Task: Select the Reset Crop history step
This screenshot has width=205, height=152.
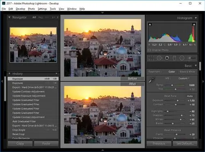Action: pyautogui.click(x=33, y=134)
